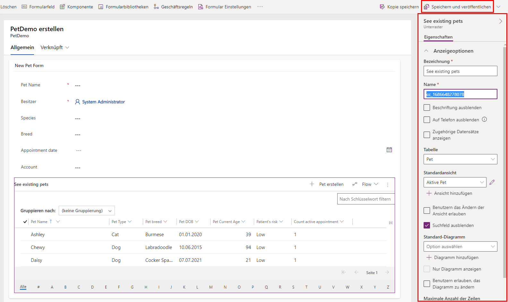Go to the next page arrow
508x302 pixels.
click(x=387, y=272)
